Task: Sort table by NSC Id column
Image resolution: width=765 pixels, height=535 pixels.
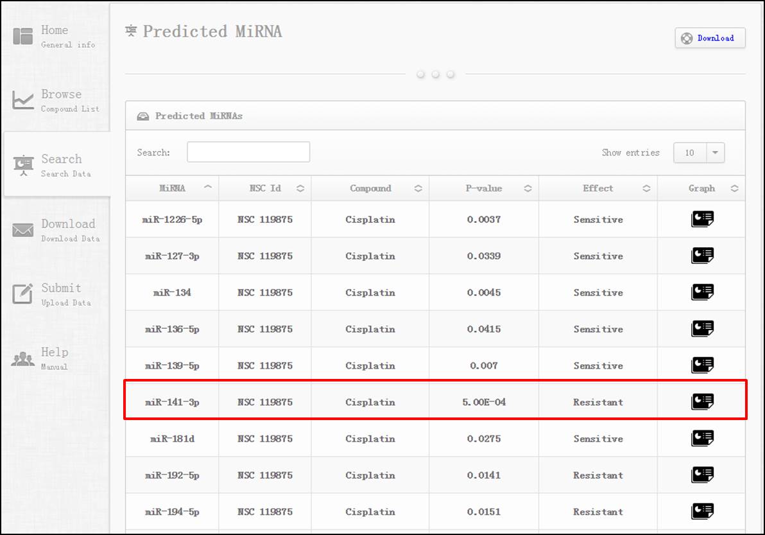Action: tap(300, 188)
